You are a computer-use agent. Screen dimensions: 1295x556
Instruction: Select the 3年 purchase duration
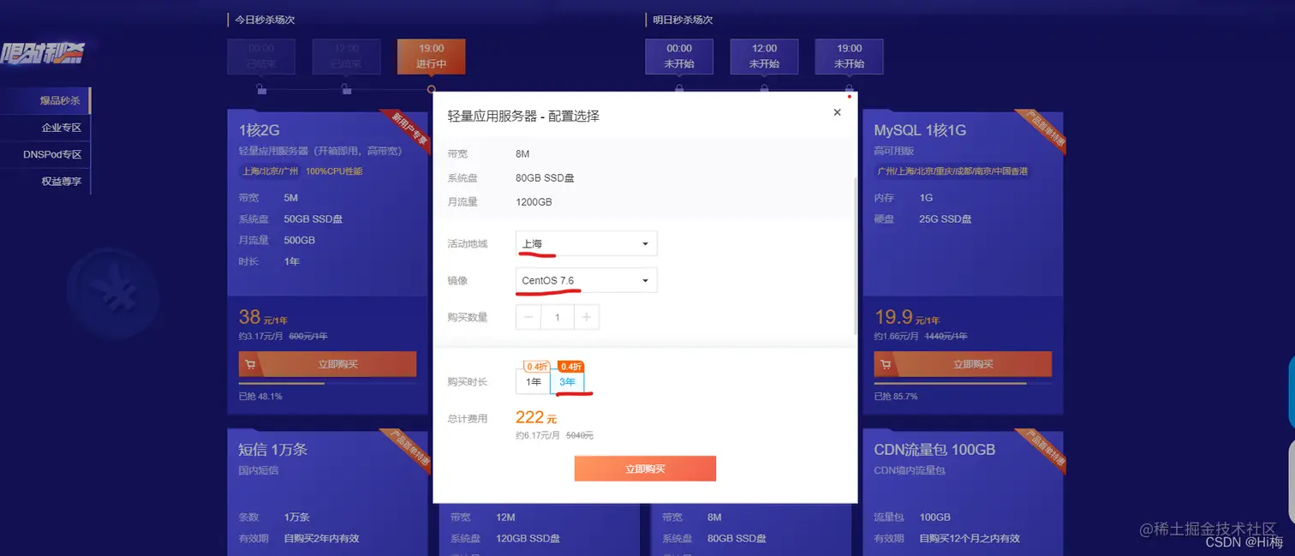click(568, 382)
